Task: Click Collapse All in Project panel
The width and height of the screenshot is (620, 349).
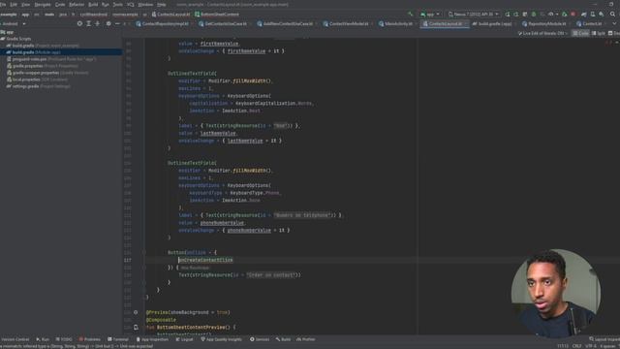Action: (97, 23)
